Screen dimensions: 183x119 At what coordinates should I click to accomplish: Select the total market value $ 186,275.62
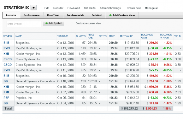point(130,109)
